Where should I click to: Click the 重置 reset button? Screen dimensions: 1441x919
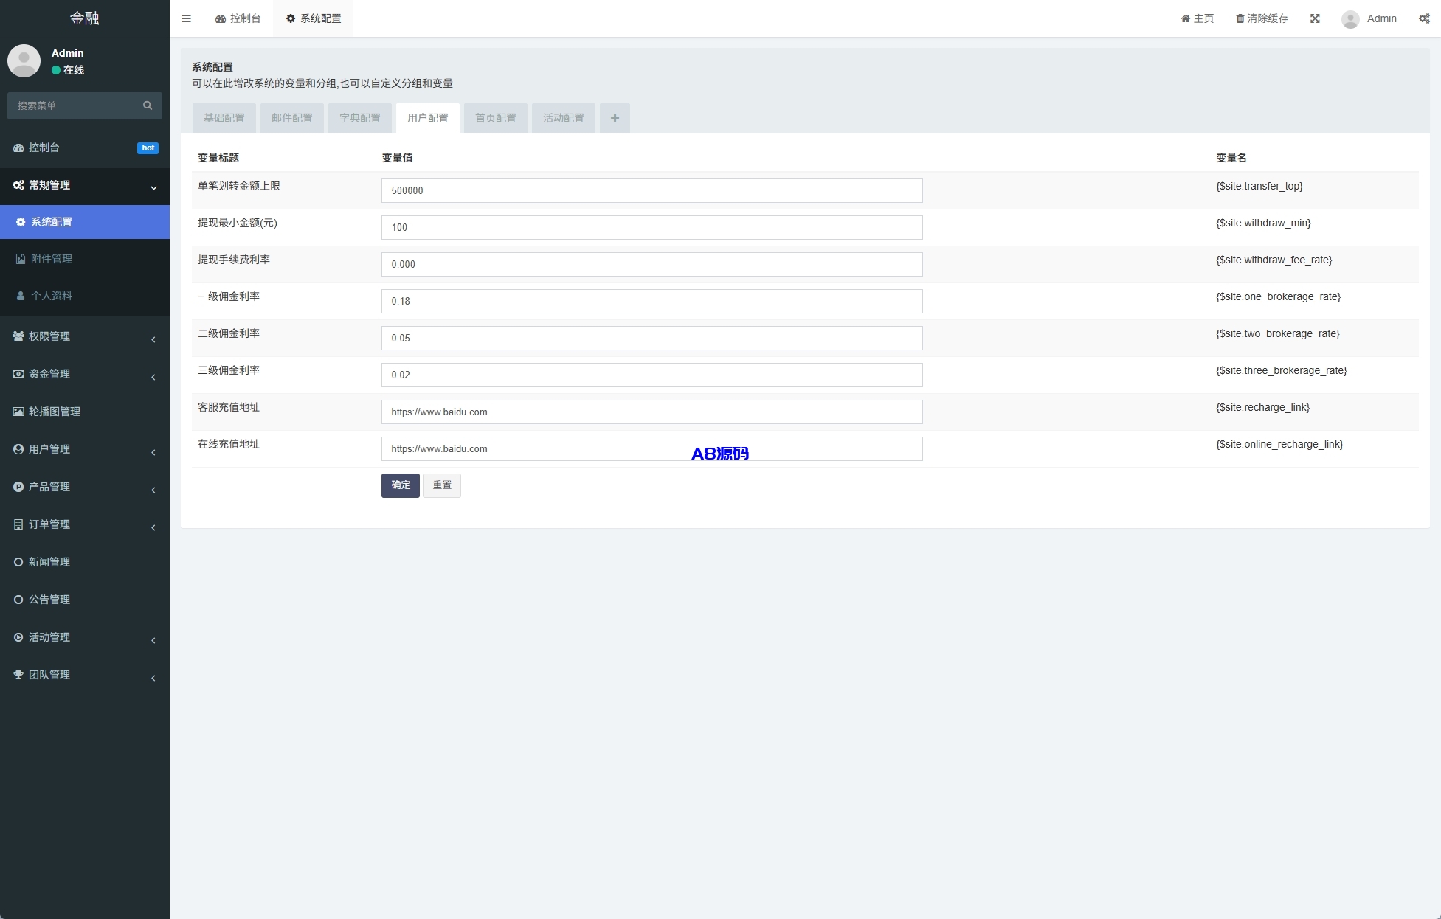tap(442, 485)
